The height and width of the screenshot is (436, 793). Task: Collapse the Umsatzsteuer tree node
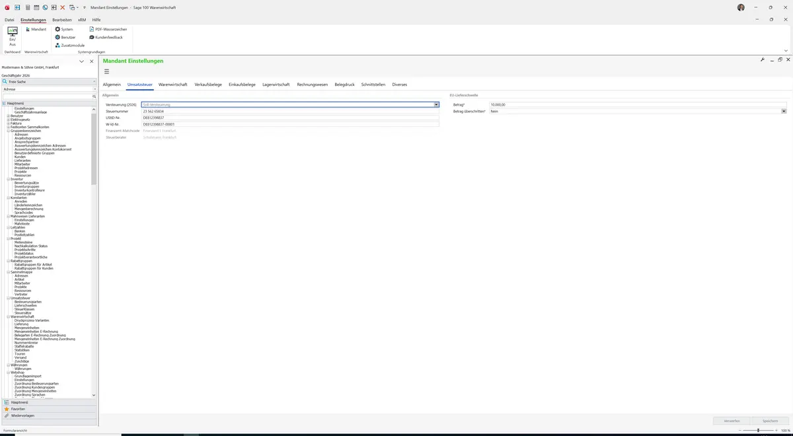[x=8, y=298]
